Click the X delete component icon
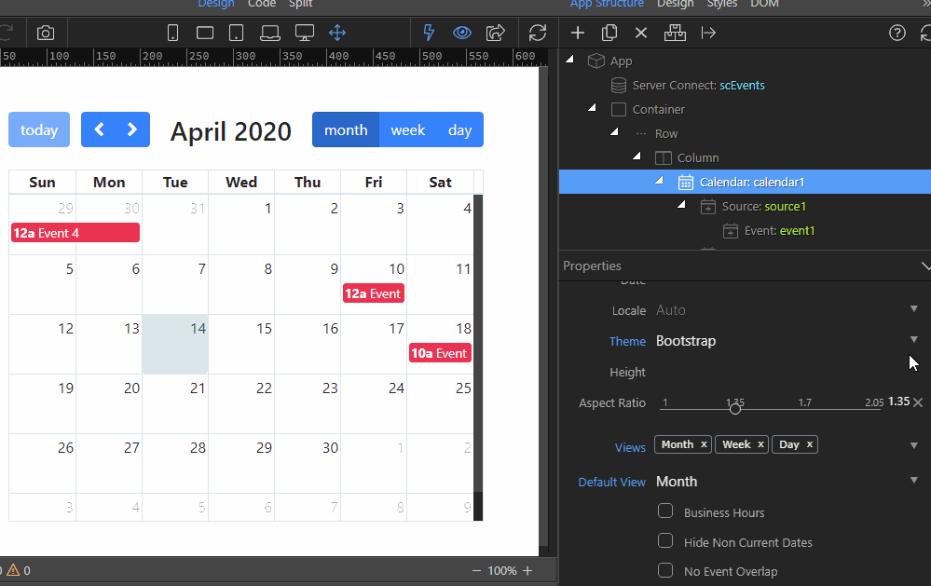The image size is (931, 586). (x=641, y=33)
